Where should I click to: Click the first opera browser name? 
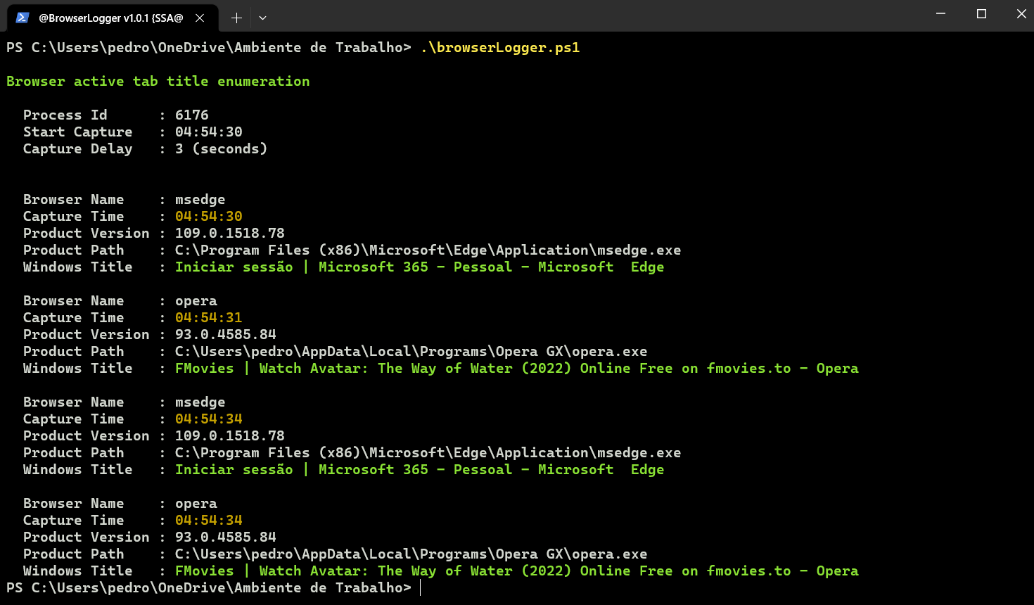pyautogui.click(x=196, y=301)
